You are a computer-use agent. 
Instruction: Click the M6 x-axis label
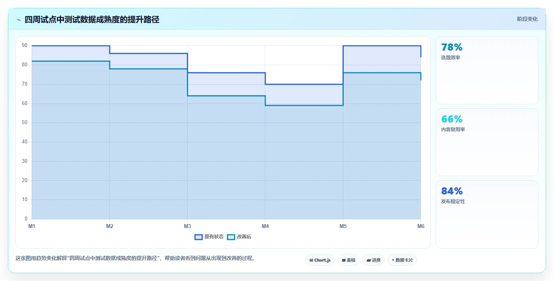pos(421,226)
